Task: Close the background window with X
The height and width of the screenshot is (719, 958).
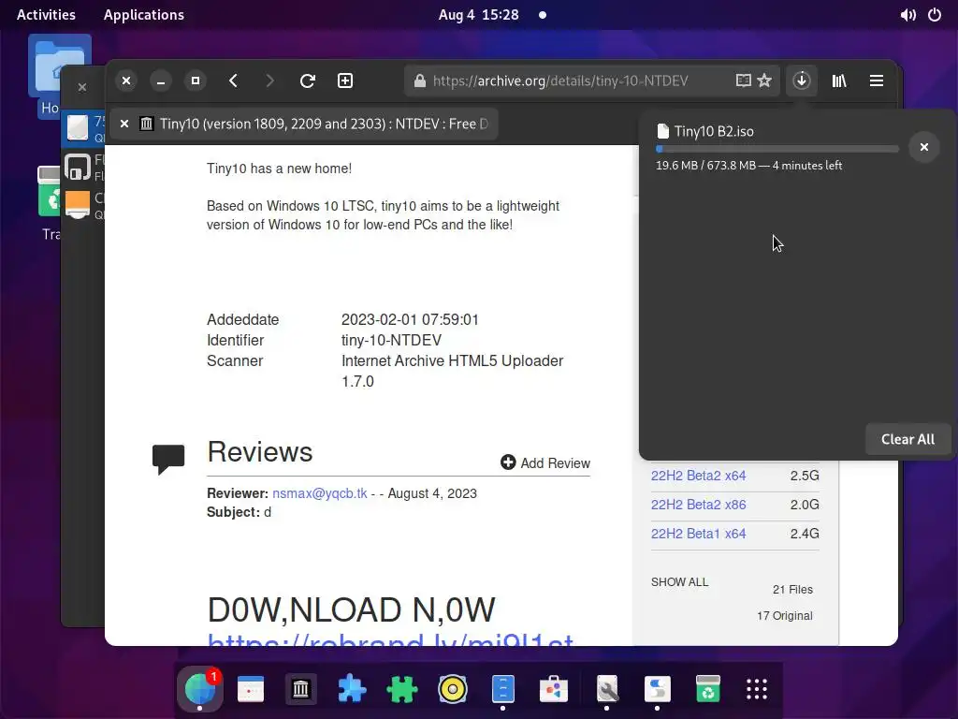Action: point(82,87)
